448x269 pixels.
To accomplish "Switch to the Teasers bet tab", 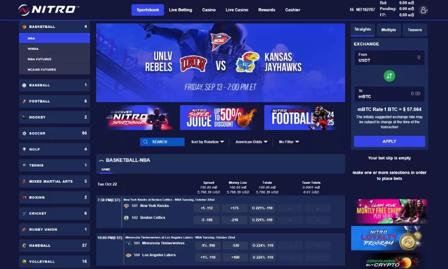I will coord(414,30).
